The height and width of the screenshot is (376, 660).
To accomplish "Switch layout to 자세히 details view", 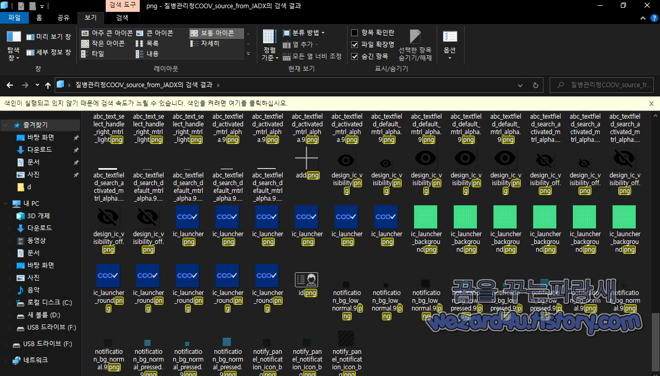I will point(205,43).
